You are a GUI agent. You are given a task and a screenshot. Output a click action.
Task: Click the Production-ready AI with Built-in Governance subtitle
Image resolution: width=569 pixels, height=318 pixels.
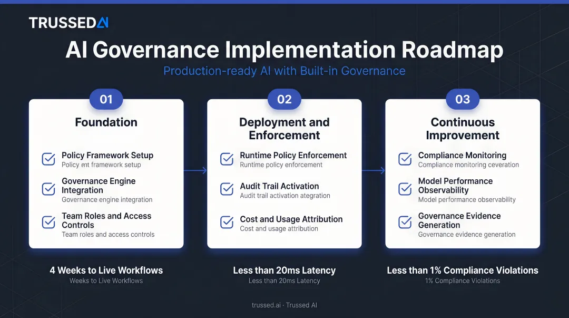[284, 71]
